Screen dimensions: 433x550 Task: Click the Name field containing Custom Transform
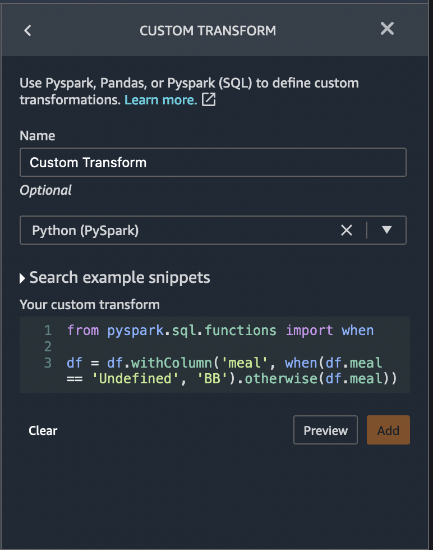(x=213, y=162)
